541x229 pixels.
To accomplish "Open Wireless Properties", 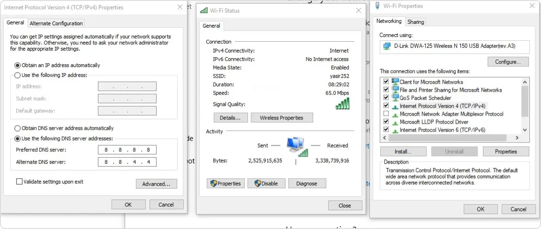I will pos(282,118).
